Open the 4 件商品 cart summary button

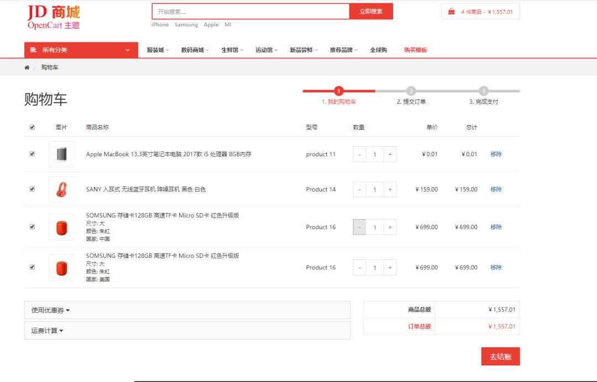[480, 12]
